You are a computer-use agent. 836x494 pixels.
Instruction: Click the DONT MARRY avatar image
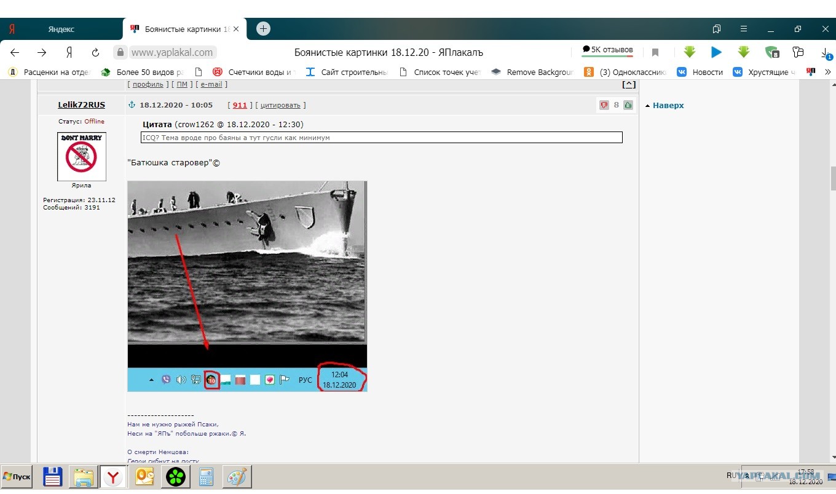(82, 157)
